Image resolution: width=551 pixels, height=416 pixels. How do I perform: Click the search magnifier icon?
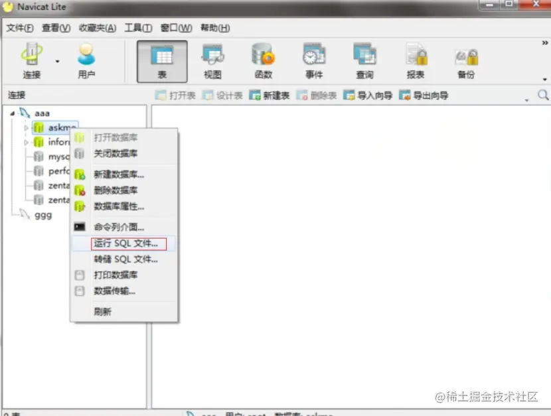point(543,95)
